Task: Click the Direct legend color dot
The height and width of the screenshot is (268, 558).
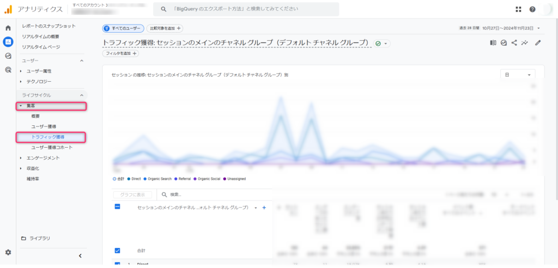Action: [x=129, y=179]
